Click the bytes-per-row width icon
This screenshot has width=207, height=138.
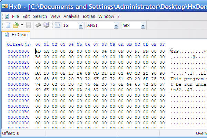point(57,25)
